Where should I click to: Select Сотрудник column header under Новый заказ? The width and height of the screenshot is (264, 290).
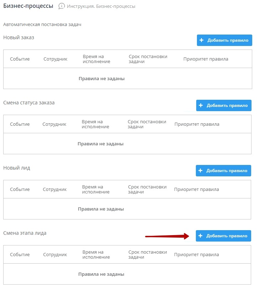55,59
